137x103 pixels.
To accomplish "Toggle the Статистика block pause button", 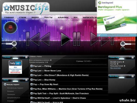I will [x=133, y=58].
